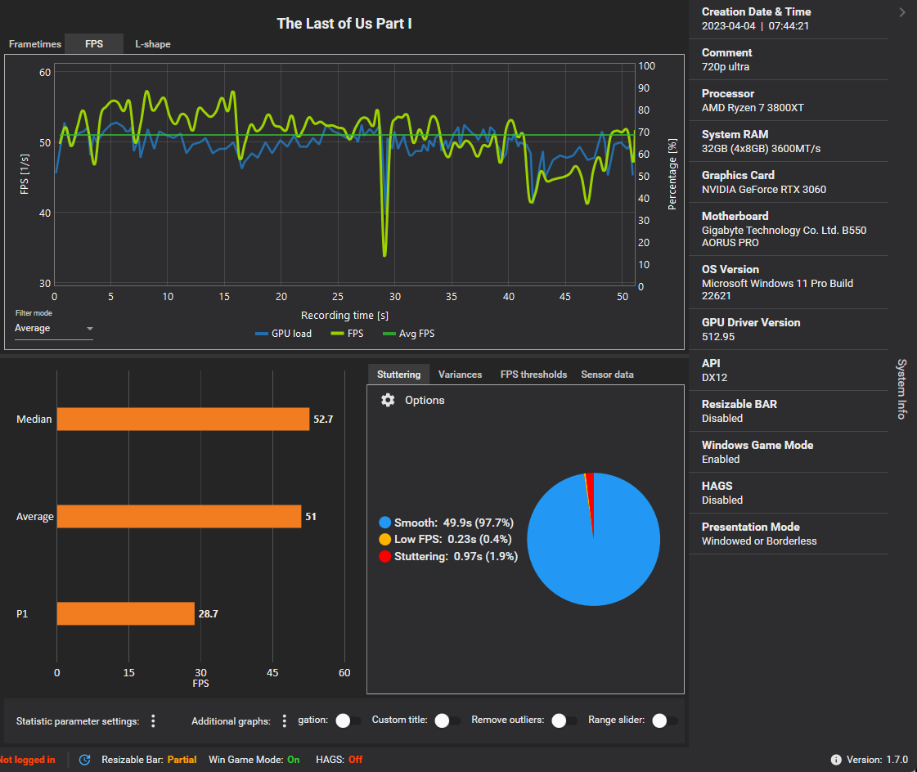Image resolution: width=917 pixels, height=772 pixels.
Task: Click 'Microsoft Windows 11 Pro Build 22621'
Action: point(777,289)
